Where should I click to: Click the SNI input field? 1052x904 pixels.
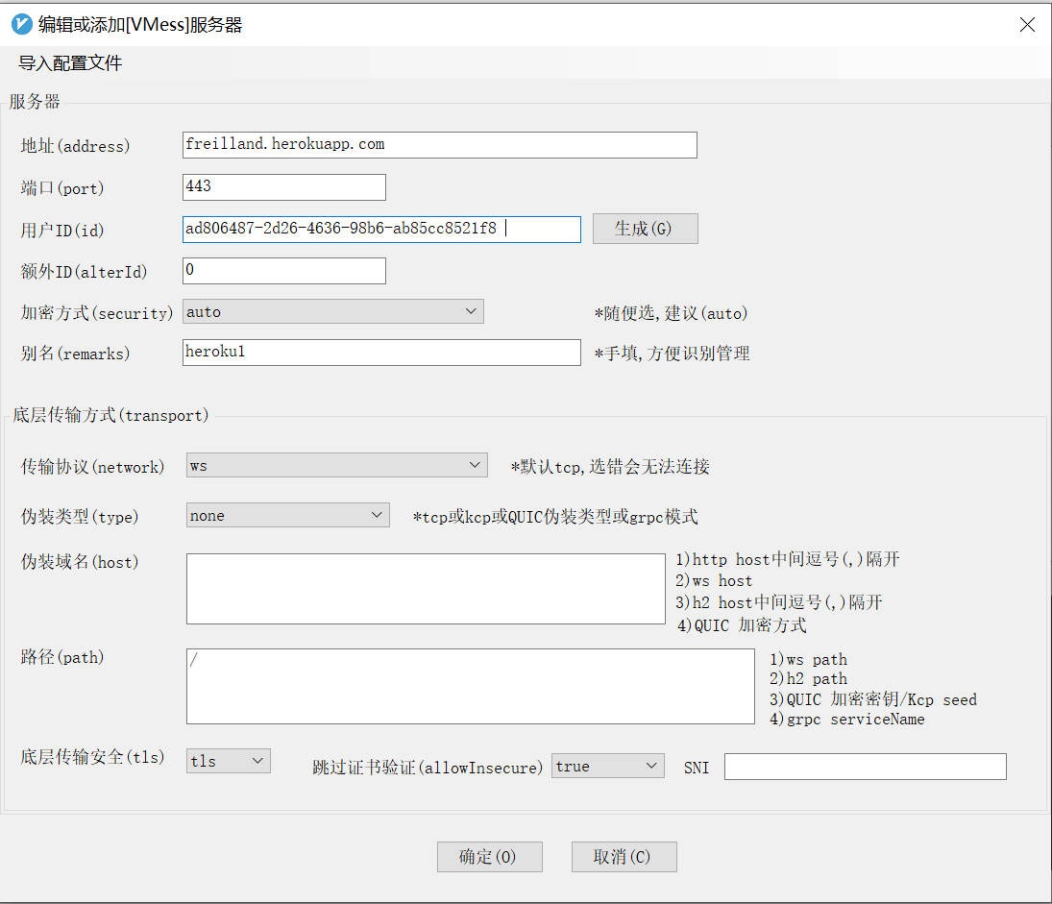865,767
